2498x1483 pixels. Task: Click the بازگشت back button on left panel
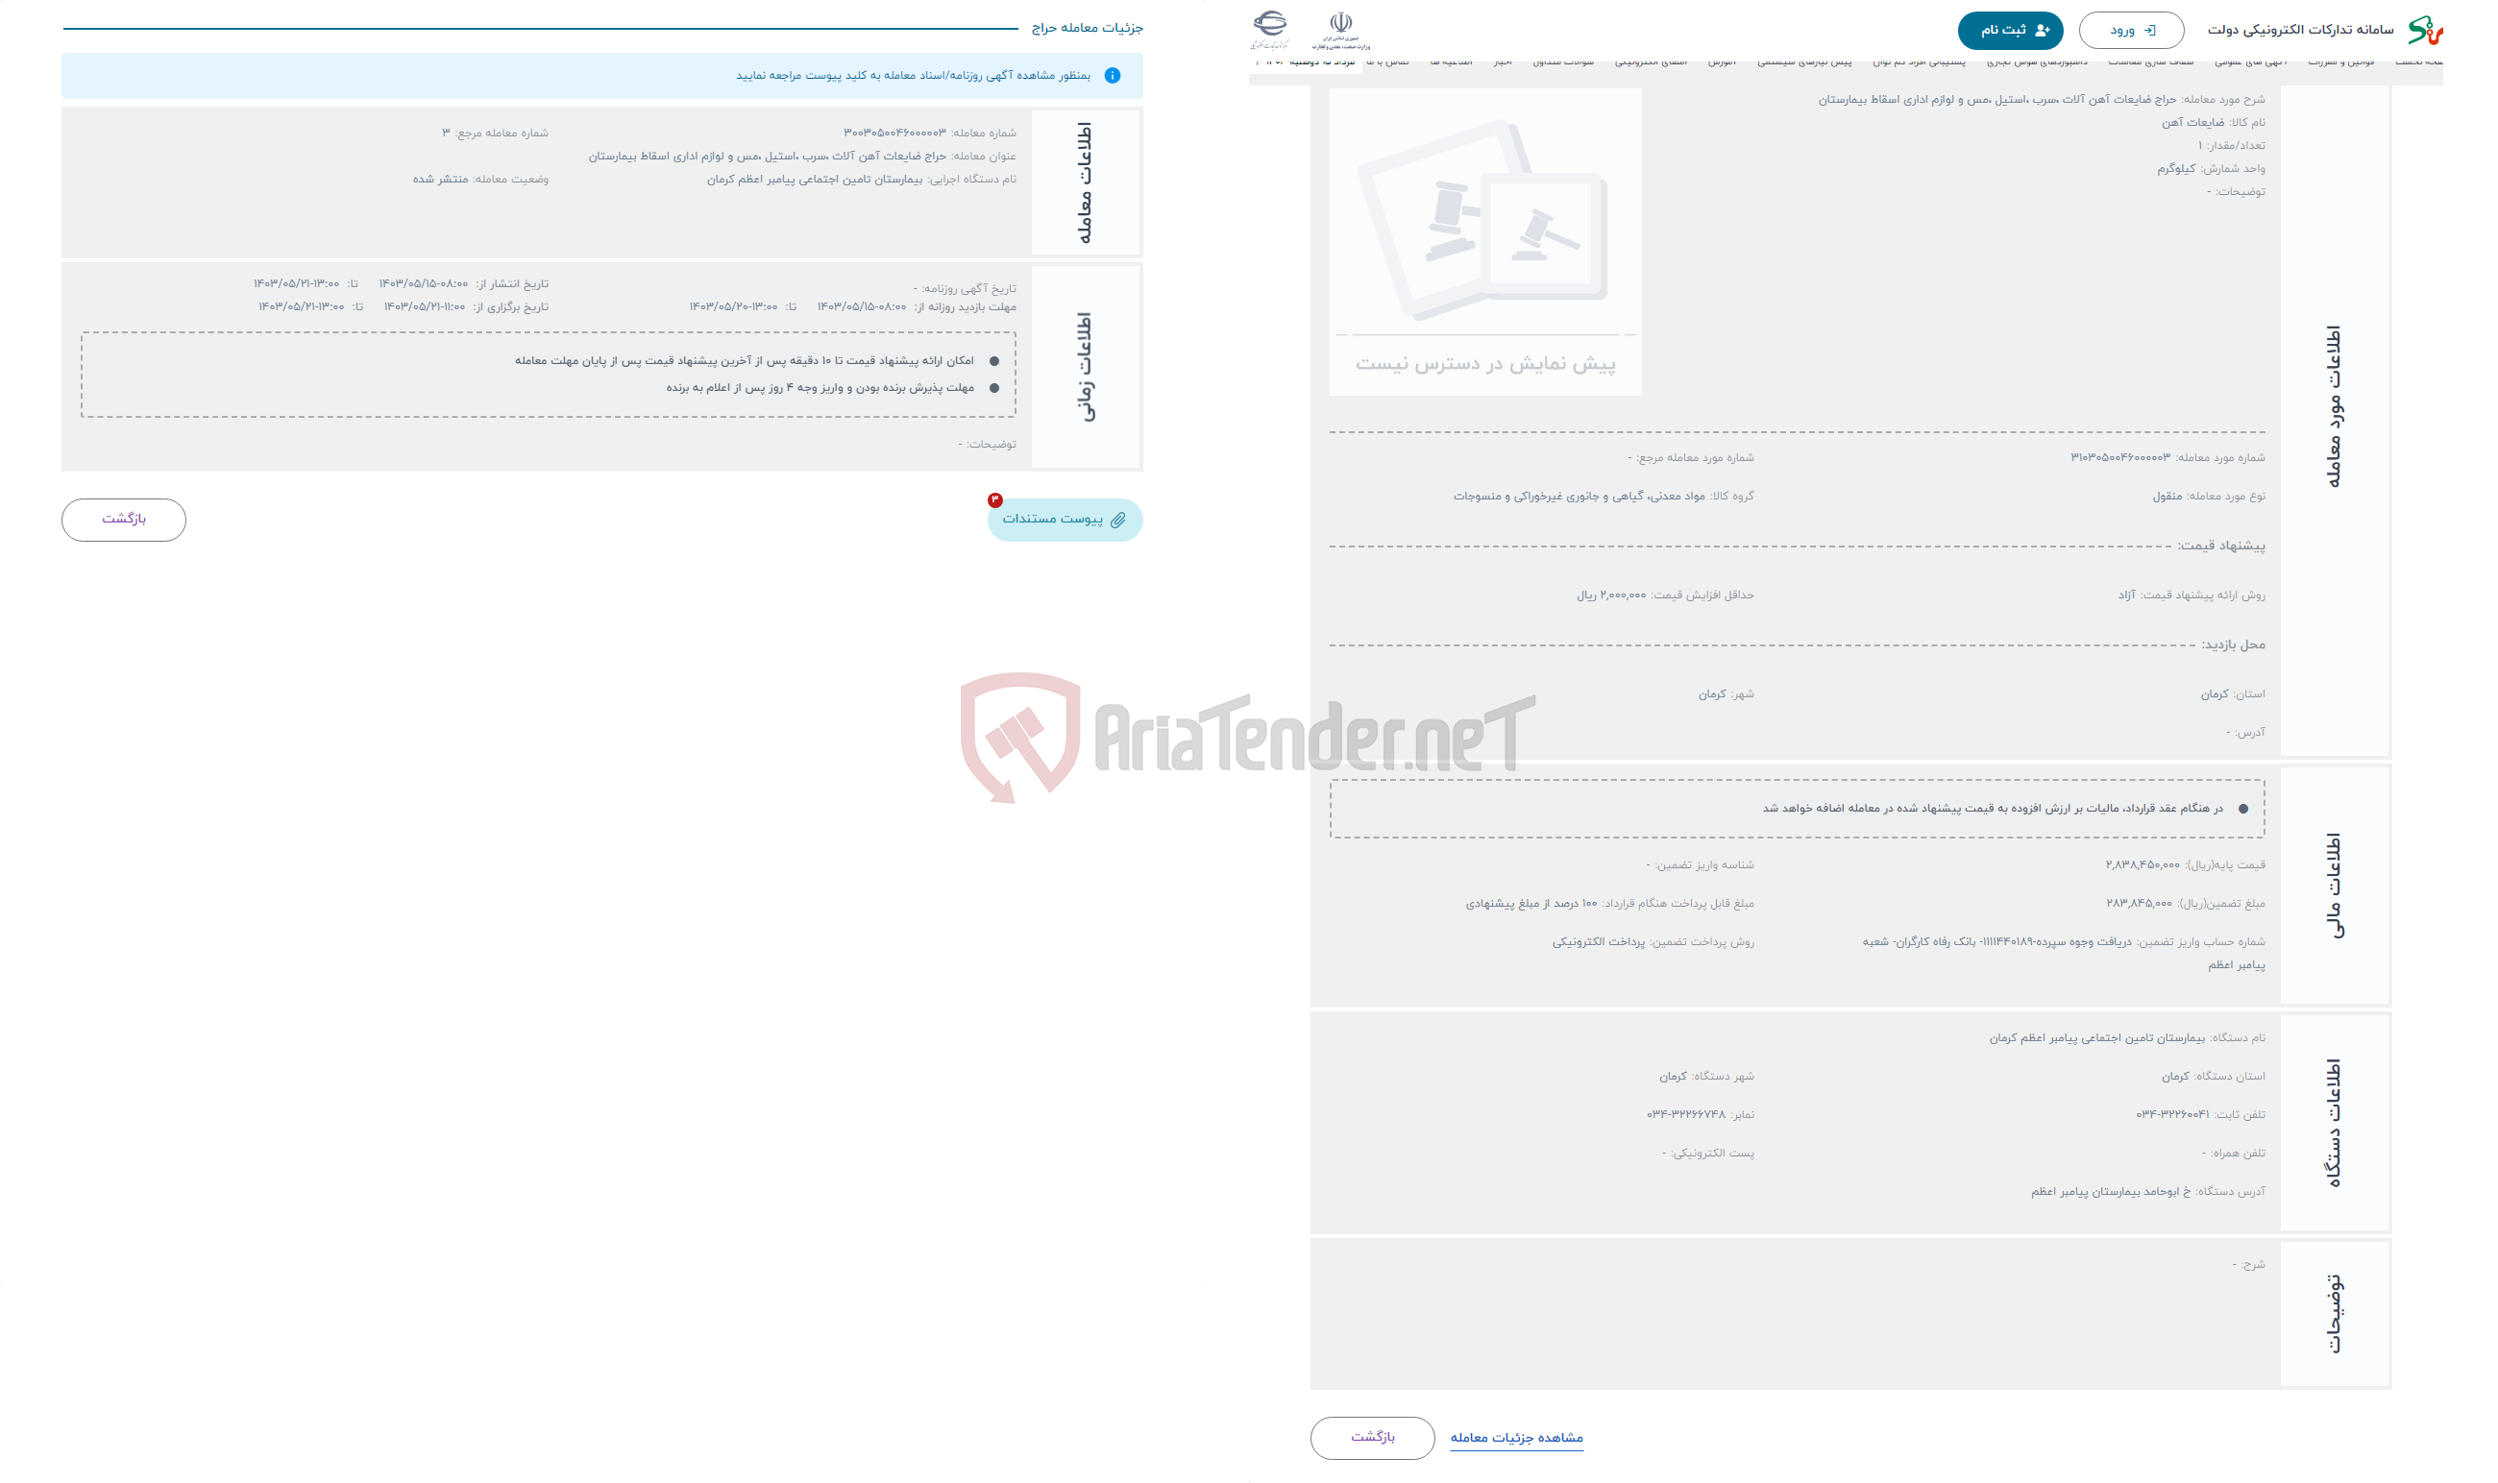(122, 518)
